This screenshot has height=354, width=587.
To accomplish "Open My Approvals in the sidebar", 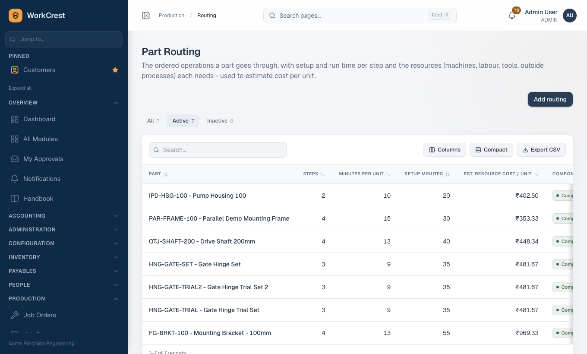I will [x=64, y=159].
